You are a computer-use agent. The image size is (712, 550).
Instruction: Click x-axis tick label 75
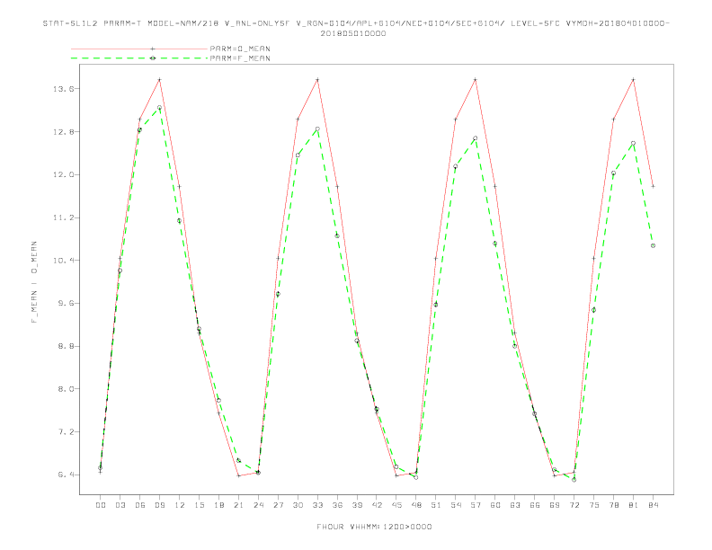click(x=594, y=505)
